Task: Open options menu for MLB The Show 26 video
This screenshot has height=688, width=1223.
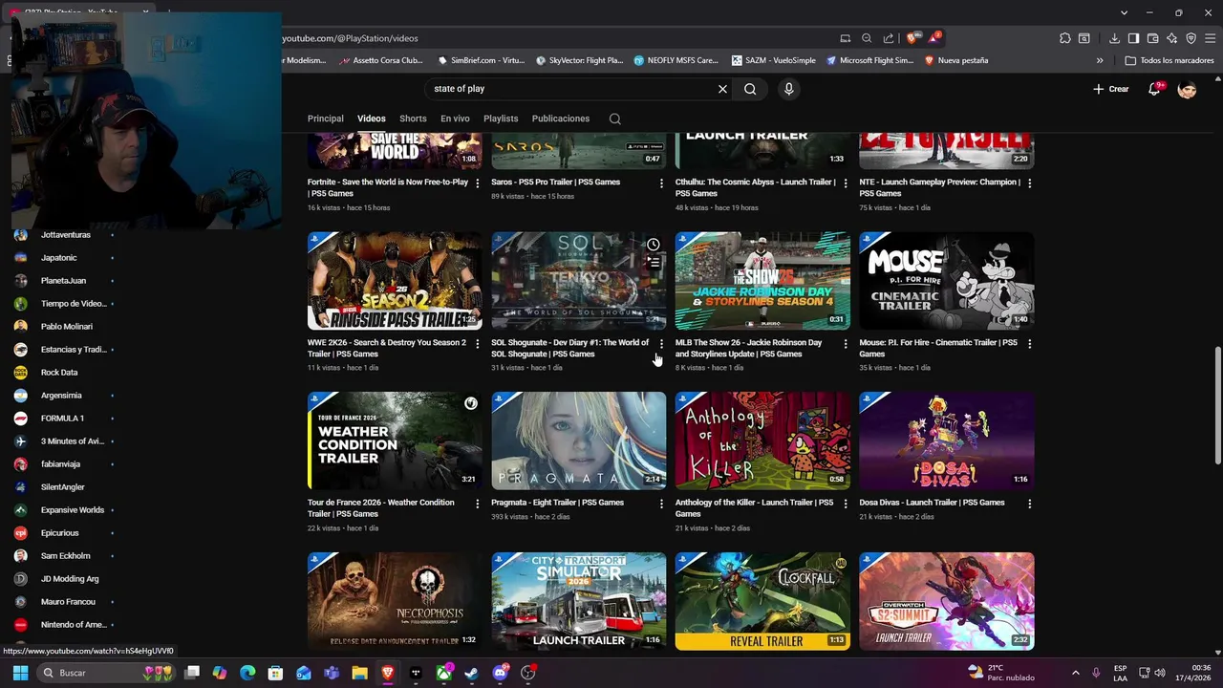Action: point(846,343)
